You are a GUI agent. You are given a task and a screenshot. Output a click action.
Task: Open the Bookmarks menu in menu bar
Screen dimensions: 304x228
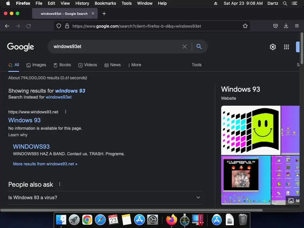pos(105,3)
